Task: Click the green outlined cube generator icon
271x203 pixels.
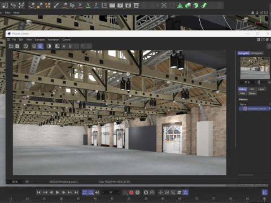Action: point(196,6)
